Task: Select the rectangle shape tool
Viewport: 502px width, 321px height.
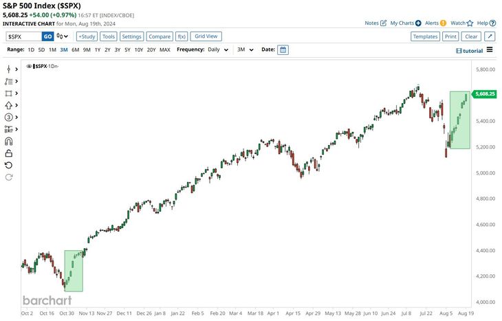Action: tap(9, 93)
